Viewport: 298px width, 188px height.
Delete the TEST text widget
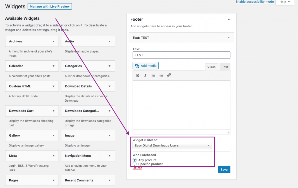[137, 168]
